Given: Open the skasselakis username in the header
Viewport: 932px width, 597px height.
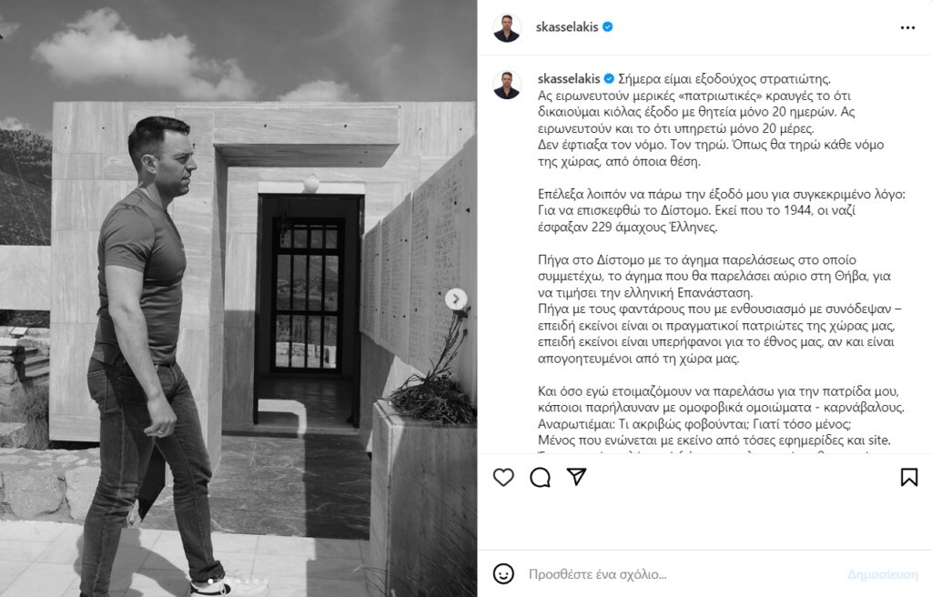Looking at the screenshot, I should [x=566, y=27].
